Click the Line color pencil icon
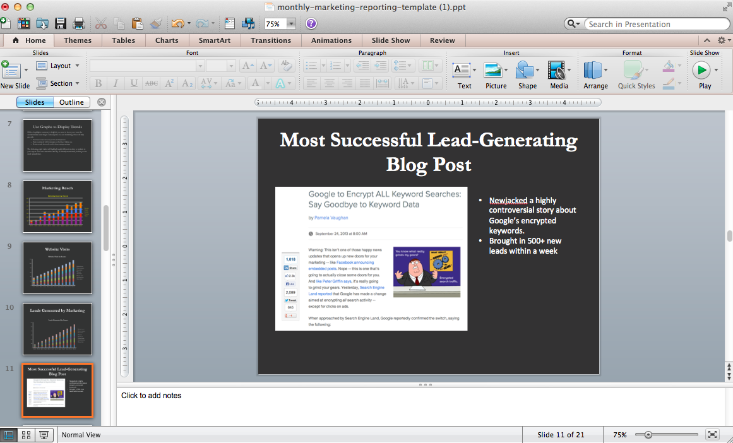The image size is (733, 443). click(x=669, y=83)
